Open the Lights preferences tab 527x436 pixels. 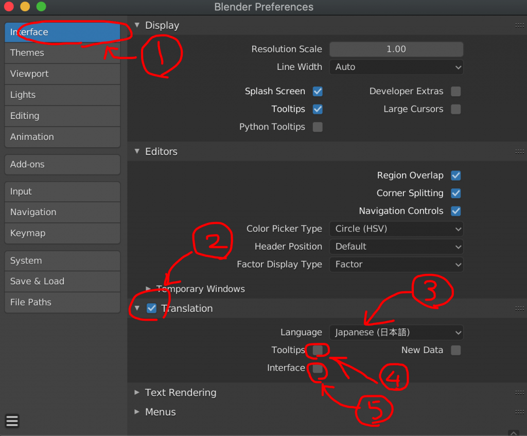pos(62,95)
